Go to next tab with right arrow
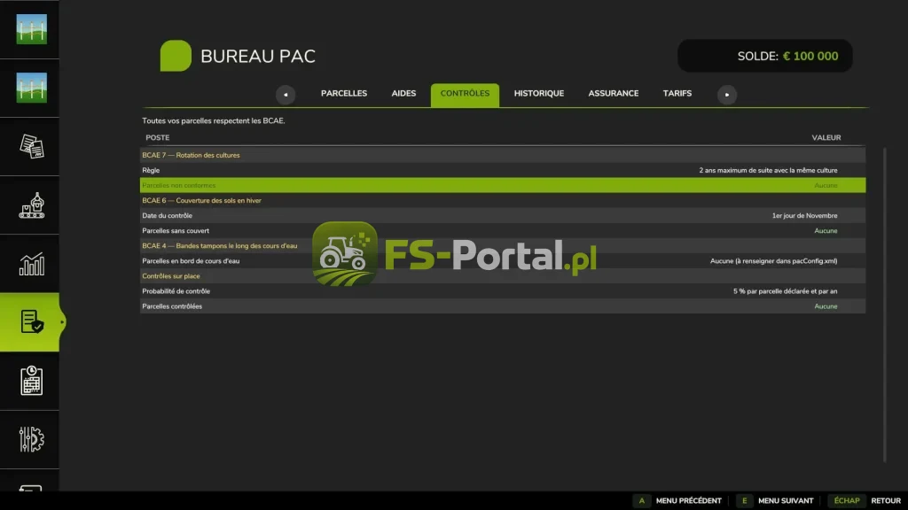Screen dimensions: 908x510 point(727,94)
